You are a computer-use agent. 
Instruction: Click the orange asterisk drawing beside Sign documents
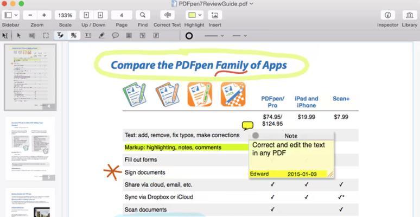[x=112, y=171]
